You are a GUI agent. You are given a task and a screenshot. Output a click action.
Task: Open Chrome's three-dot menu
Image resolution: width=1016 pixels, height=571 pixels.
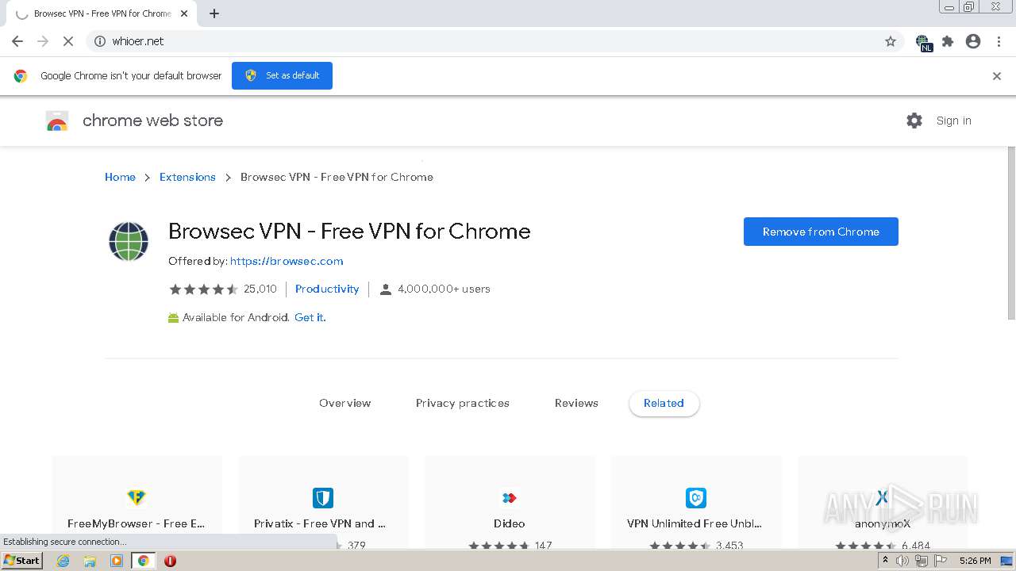pyautogui.click(x=999, y=41)
